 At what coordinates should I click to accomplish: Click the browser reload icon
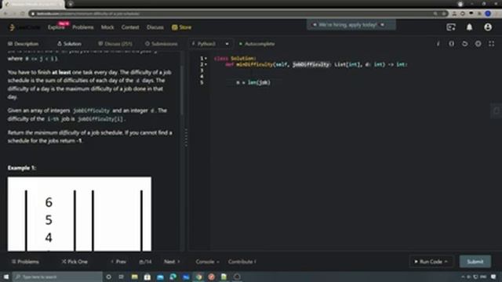(x=22, y=14)
